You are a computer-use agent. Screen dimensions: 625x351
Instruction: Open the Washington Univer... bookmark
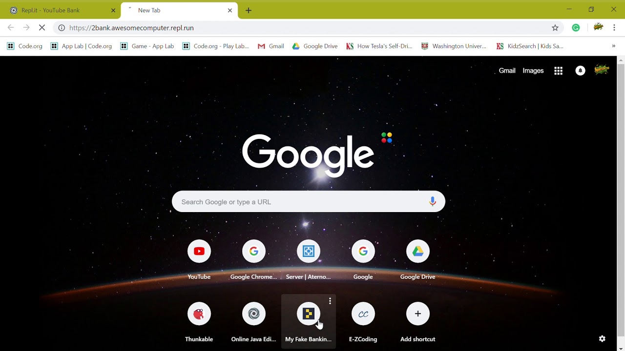point(454,46)
